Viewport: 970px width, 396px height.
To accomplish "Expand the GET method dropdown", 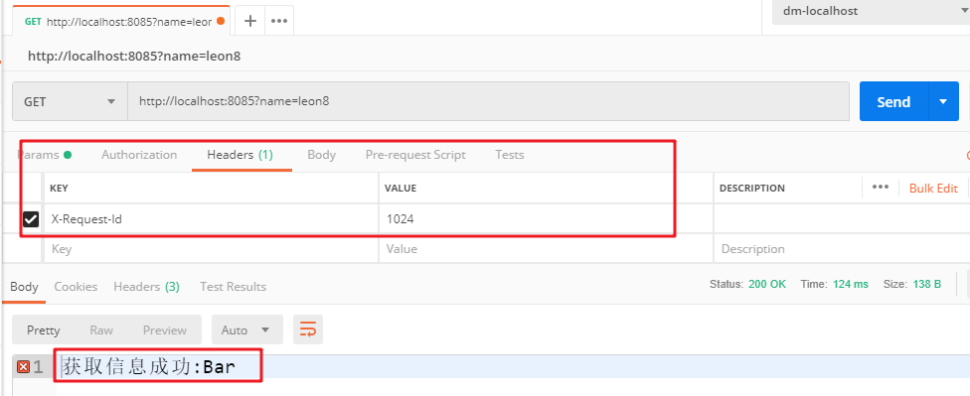I will click(70, 101).
